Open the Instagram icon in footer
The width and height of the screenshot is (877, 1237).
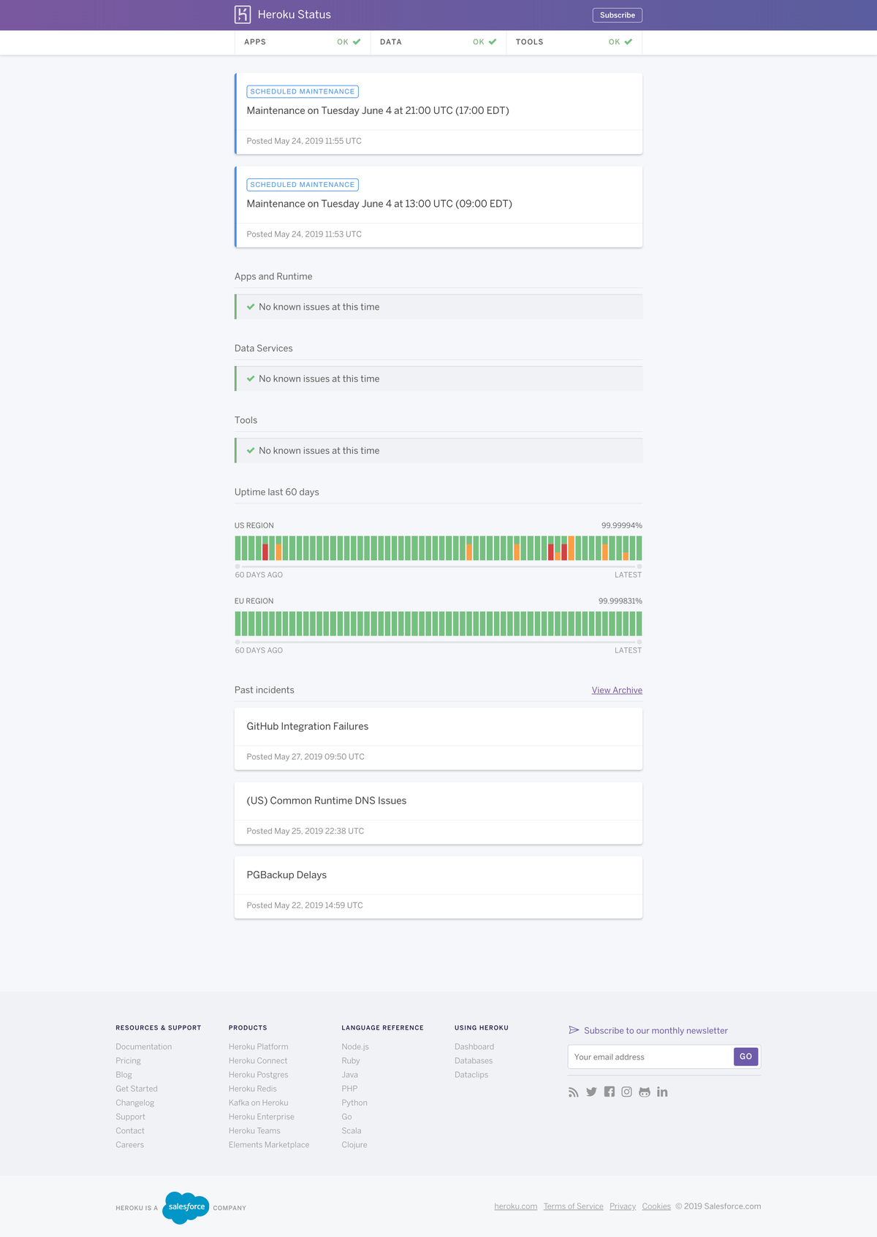[627, 1092]
